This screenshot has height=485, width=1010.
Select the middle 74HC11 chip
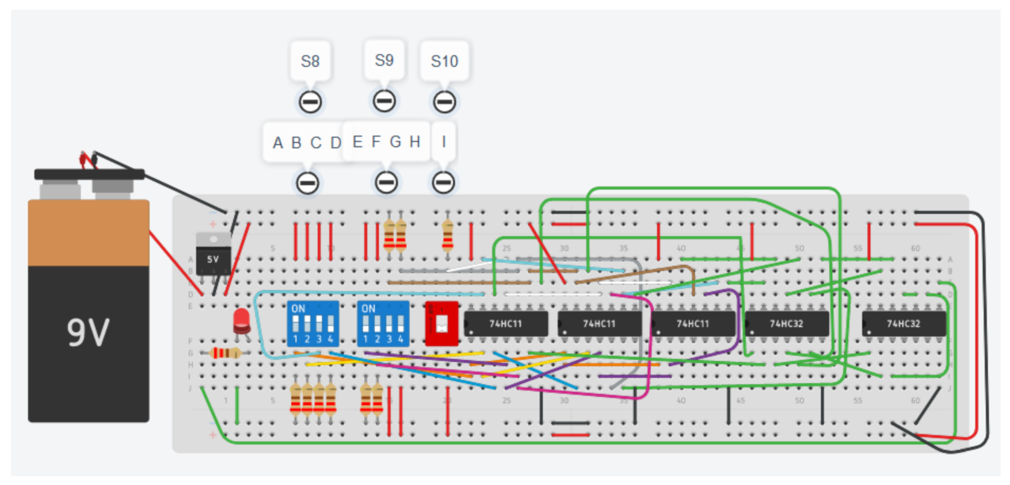(599, 324)
